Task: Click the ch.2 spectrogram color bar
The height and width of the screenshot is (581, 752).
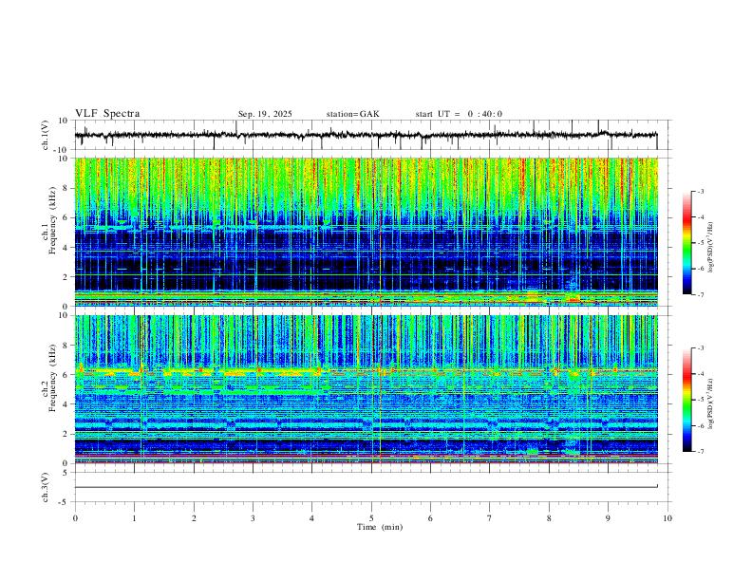Action: tap(686, 400)
